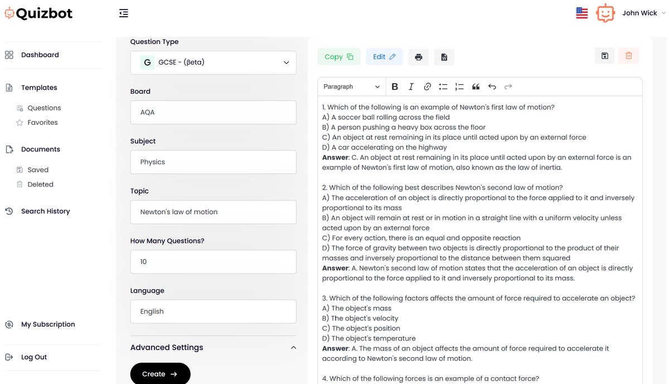Screen dimensions: 669x384
Task: Click the Deleted trash icon in the sidebar
Action: (20, 184)
